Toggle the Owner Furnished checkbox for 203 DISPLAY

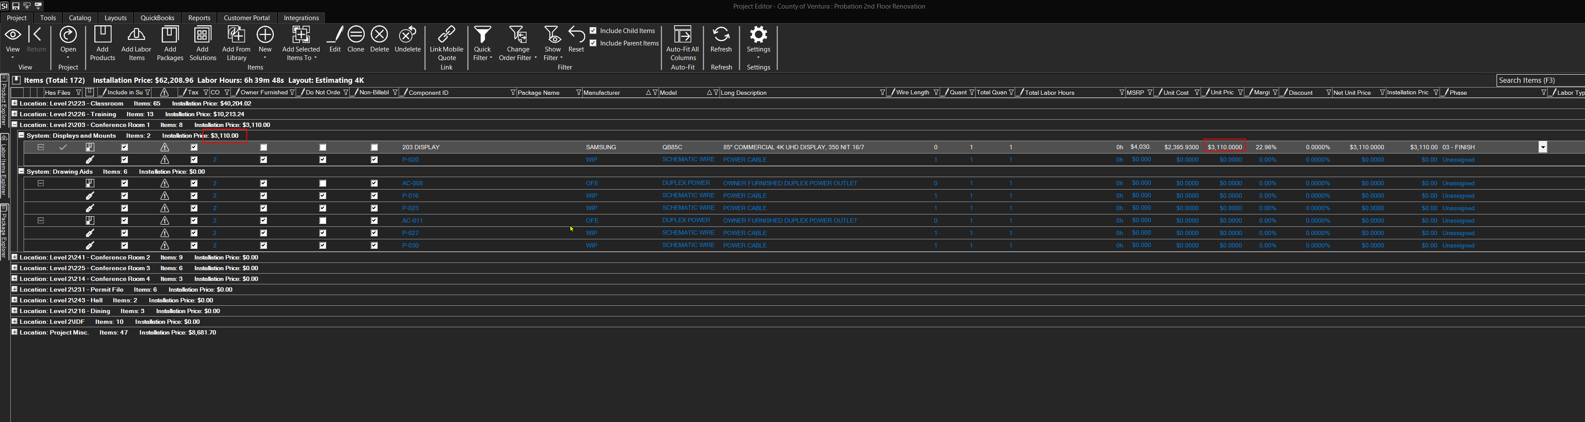[263, 147]
